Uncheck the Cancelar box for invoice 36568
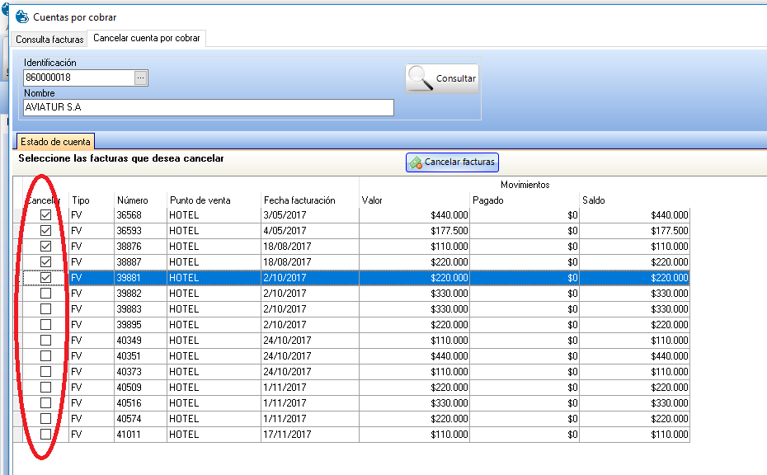 pyautogui.click(x=46, y=215)
